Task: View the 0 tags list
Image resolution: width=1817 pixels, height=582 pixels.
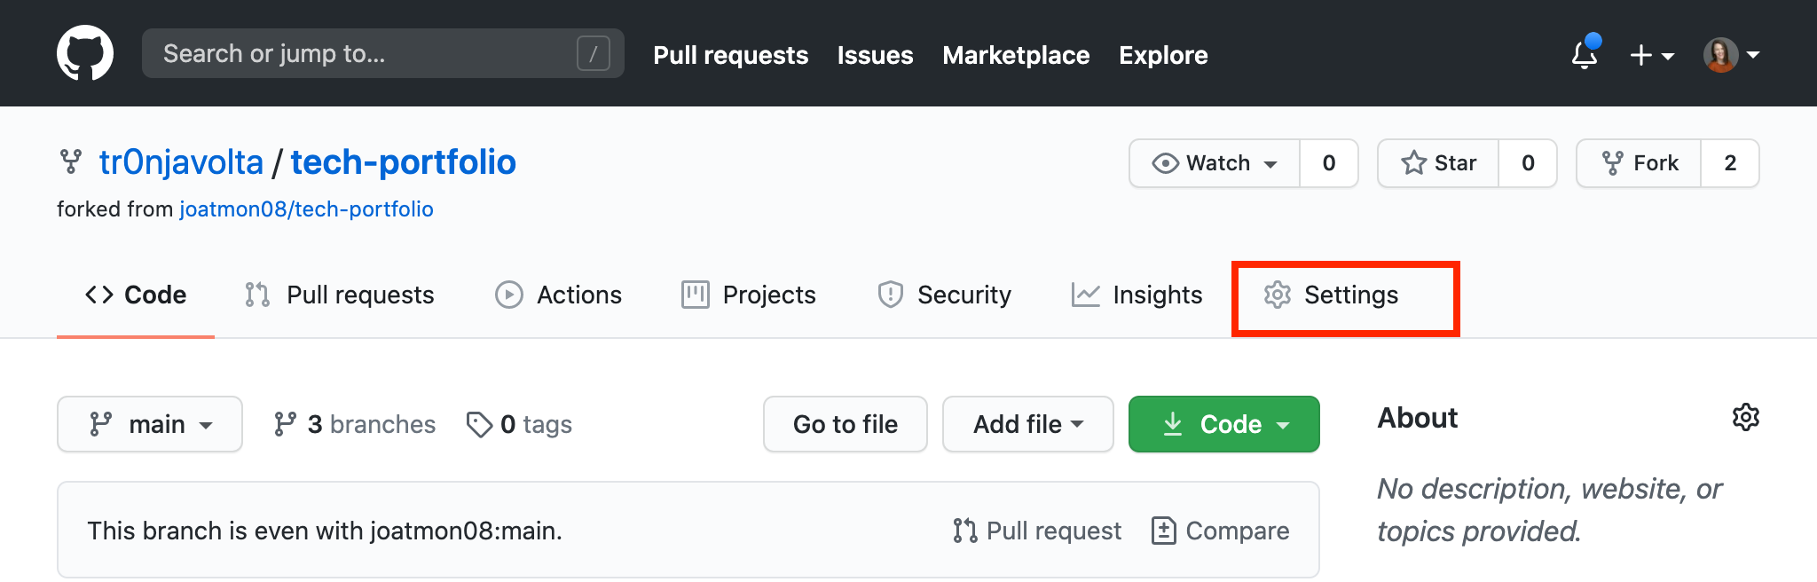Action: (519, 424)
